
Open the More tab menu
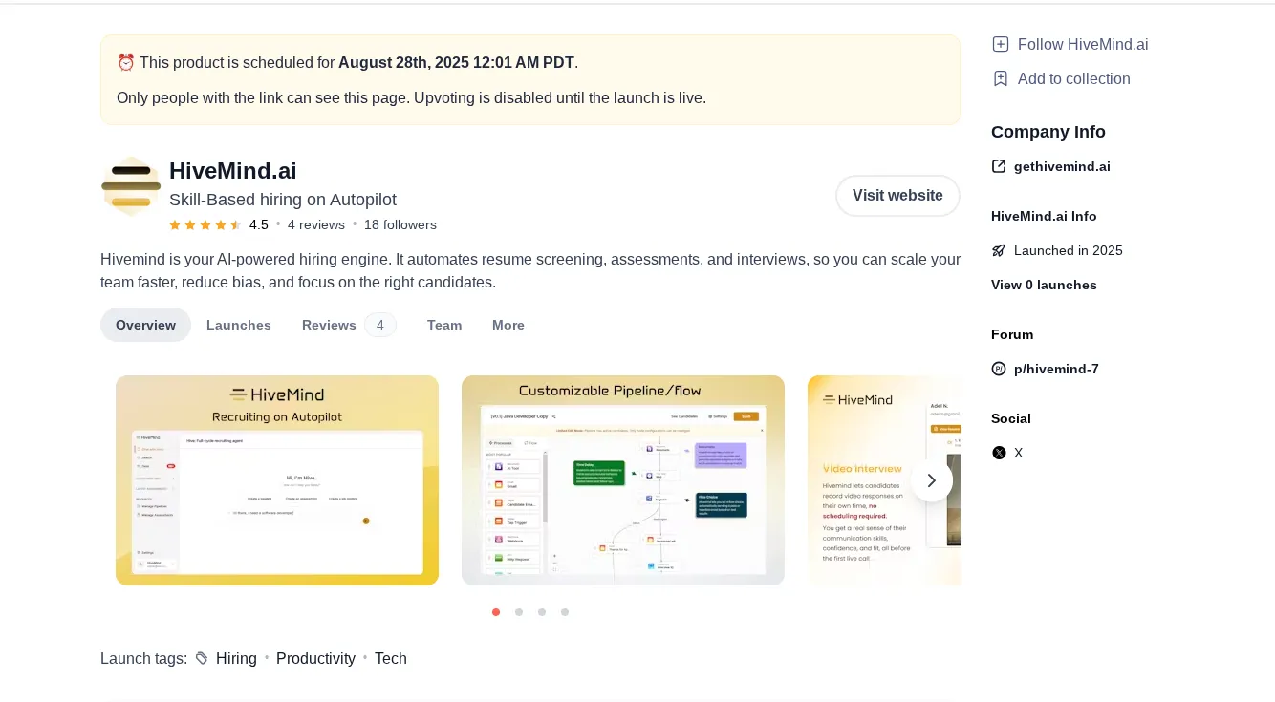[x=508, y=325]
